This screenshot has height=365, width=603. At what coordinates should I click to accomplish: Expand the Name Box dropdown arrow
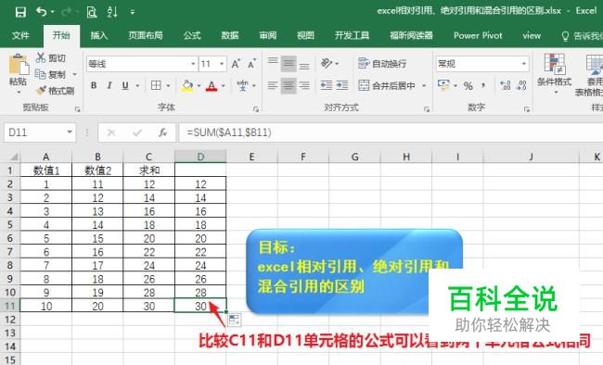70,132
